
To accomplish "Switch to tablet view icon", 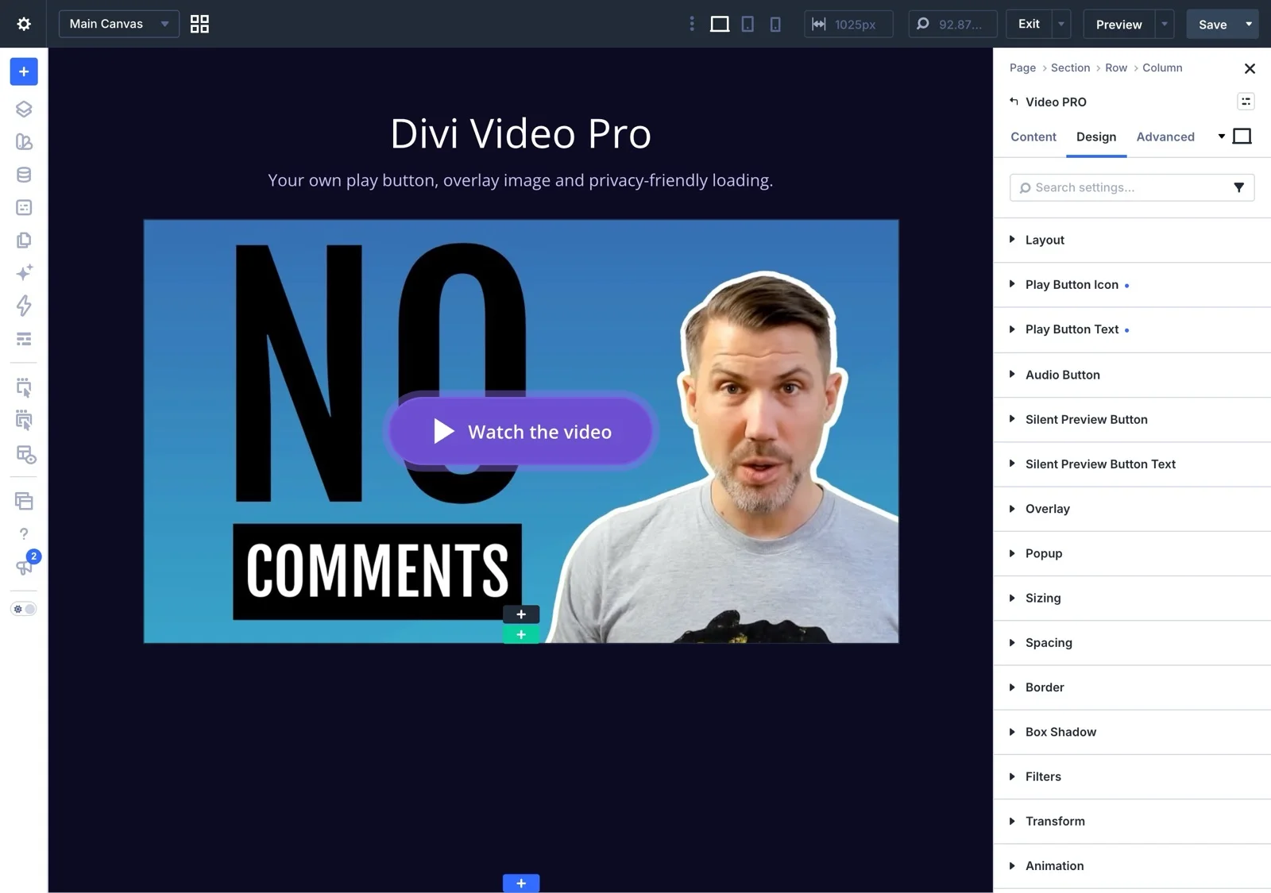I will (748, 24).
